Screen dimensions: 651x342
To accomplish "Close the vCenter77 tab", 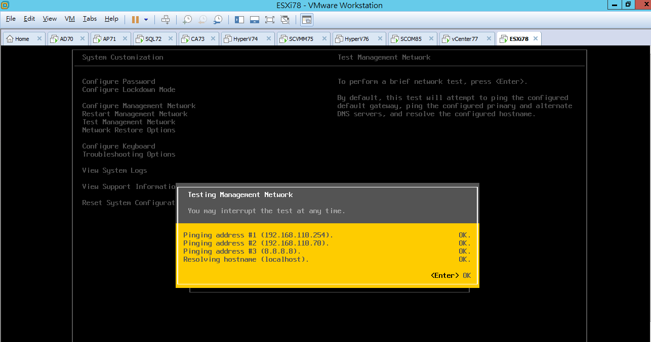I will click(489, 39).
